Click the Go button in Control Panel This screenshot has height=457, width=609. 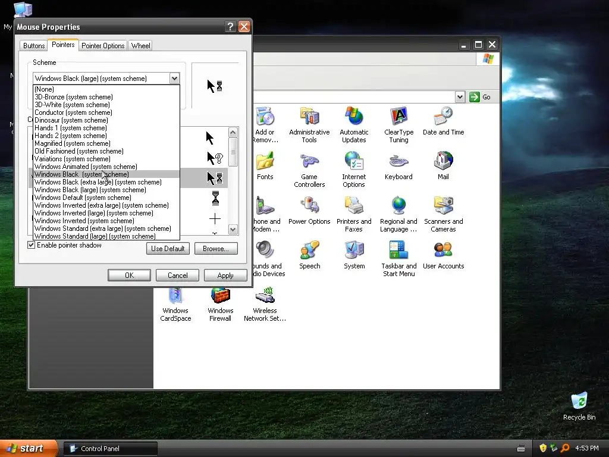pos(480,97)
